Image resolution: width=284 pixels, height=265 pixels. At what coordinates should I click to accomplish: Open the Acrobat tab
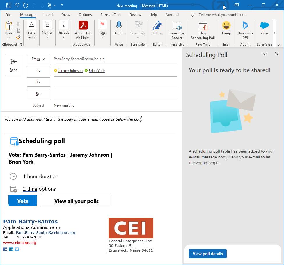click(172, 15)
